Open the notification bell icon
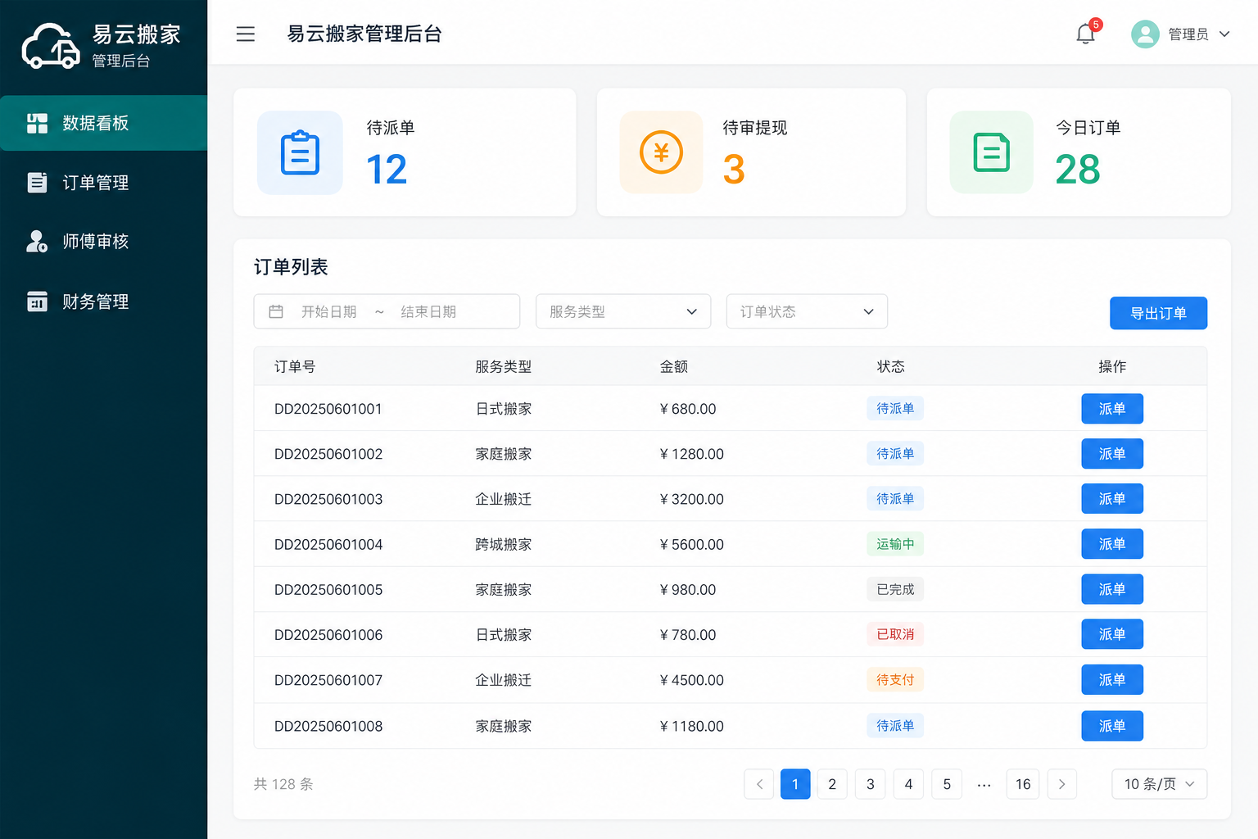The height and width of the screenshot is (839, 1258). point(1086,34)
